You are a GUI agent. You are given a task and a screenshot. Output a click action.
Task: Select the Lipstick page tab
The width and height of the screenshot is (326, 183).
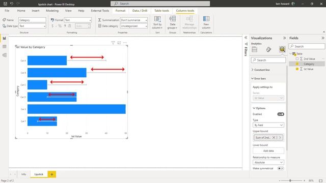39,174
